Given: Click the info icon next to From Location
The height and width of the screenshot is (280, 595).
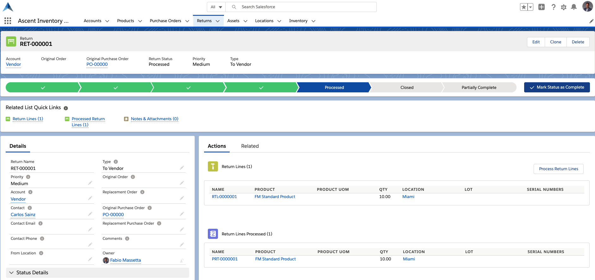Looking at the screenshot, I should (x=41, y=253).
